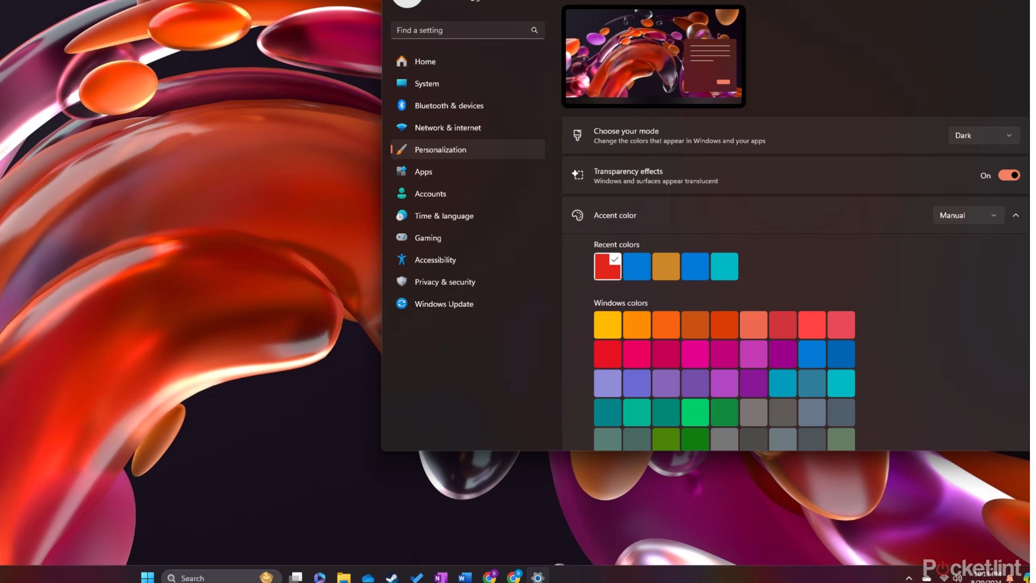Select the yellow Windows accent color
Viewport: 1036px width, 583px height.
(x=606, y=324)
